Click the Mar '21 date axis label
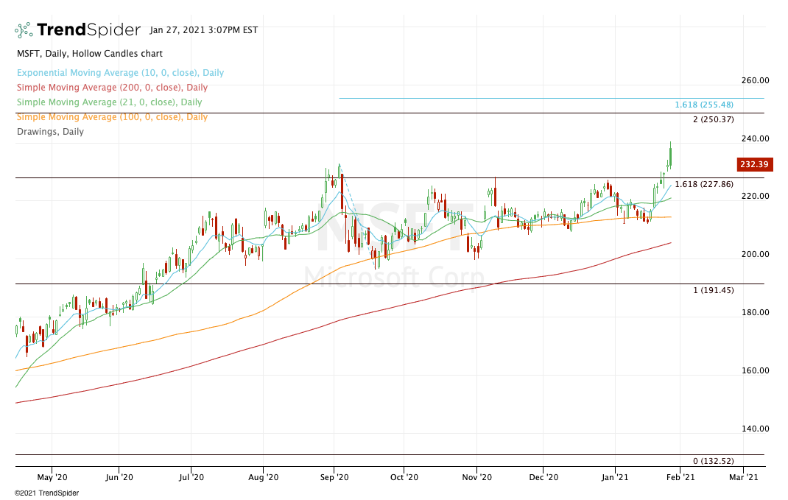788x500 pixels. [743, 477]
